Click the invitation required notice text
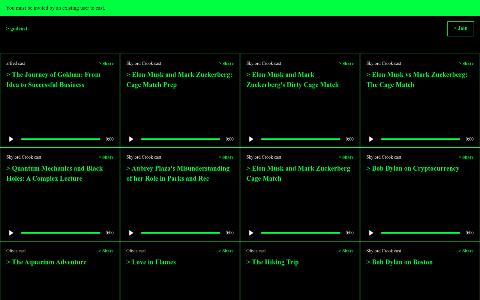Viewport: 480px width, 300px height. (x=55, y=8)
